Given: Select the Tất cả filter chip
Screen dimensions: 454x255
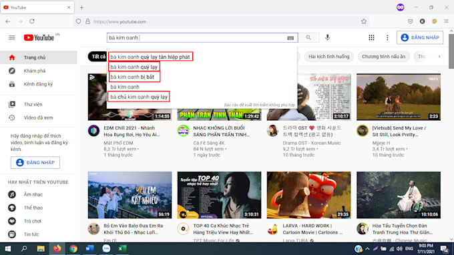Looking at the screenshot, I should [x=98, y=57].
